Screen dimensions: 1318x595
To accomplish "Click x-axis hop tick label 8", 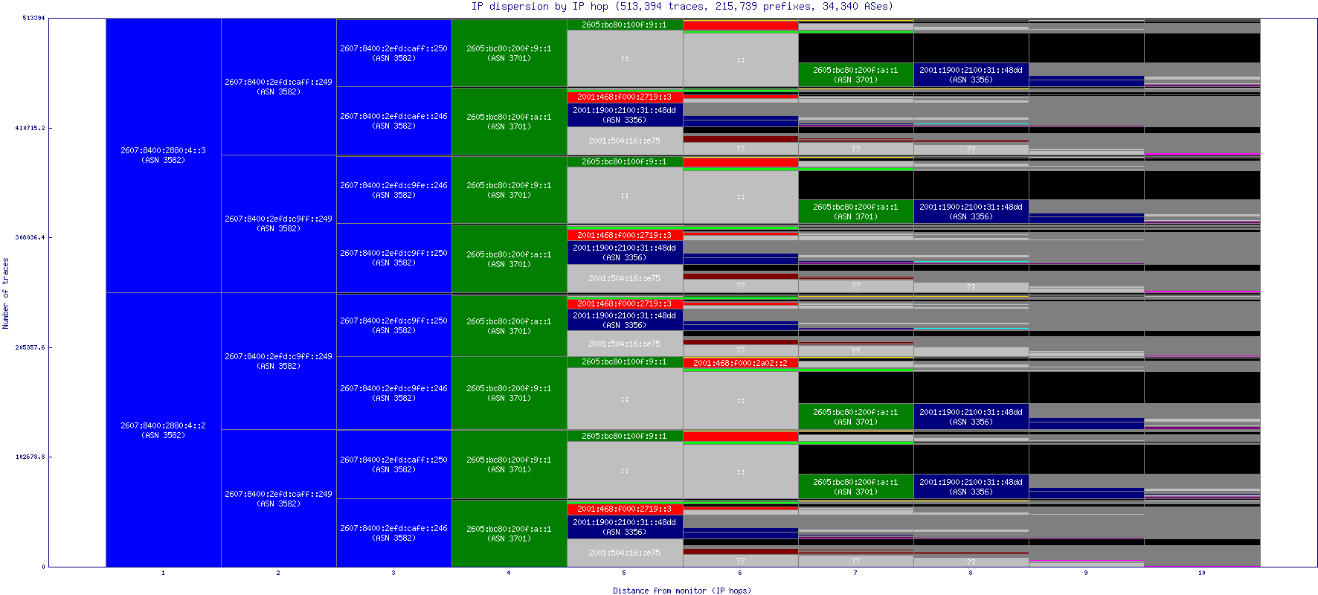I will [971, 573].
